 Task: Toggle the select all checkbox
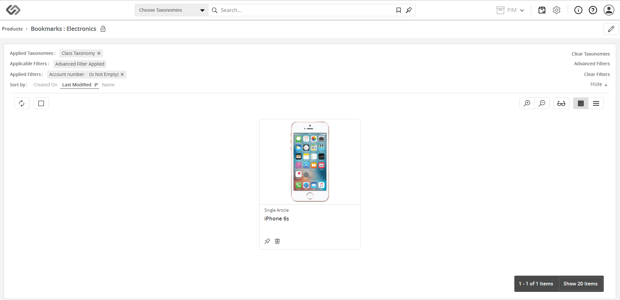pos(41,103)
